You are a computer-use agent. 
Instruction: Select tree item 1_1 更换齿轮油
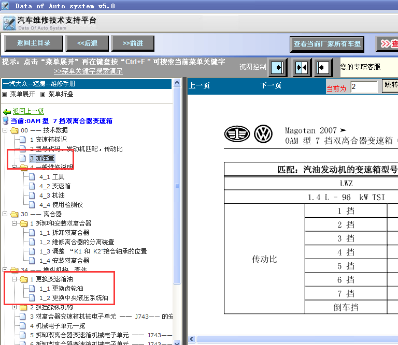pyautogui.click(x=61, y=289)
